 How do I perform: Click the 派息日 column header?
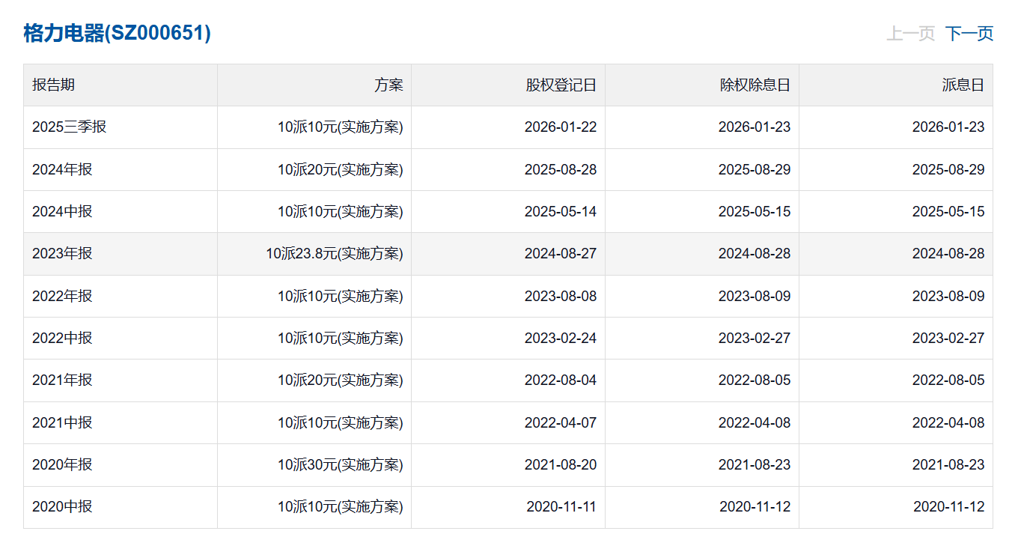963,85
